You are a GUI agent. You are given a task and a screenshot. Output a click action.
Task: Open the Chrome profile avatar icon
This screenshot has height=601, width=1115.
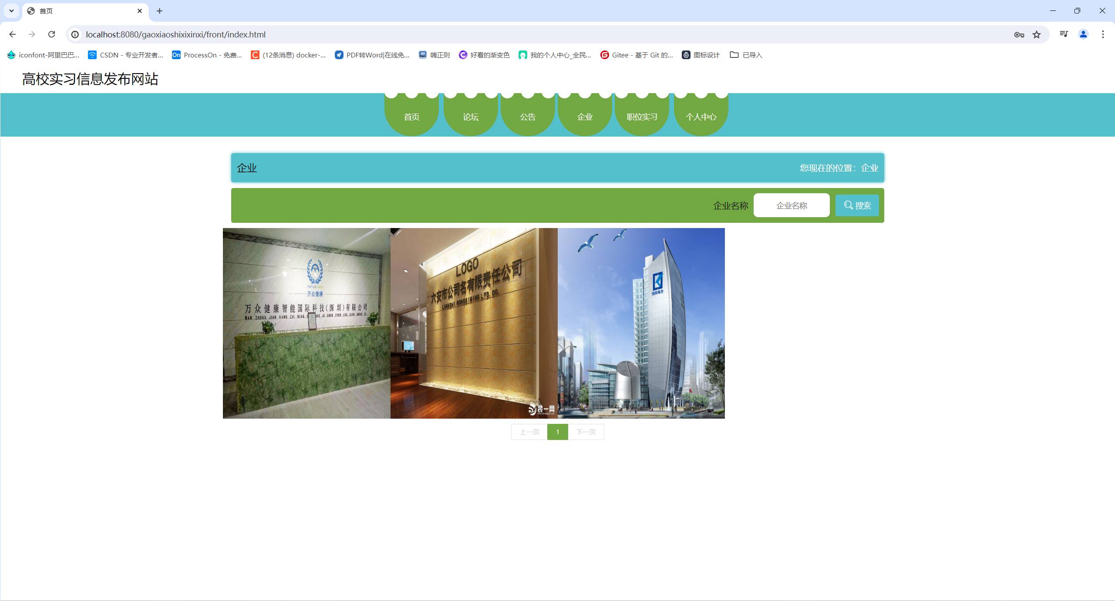point(1083,34)
